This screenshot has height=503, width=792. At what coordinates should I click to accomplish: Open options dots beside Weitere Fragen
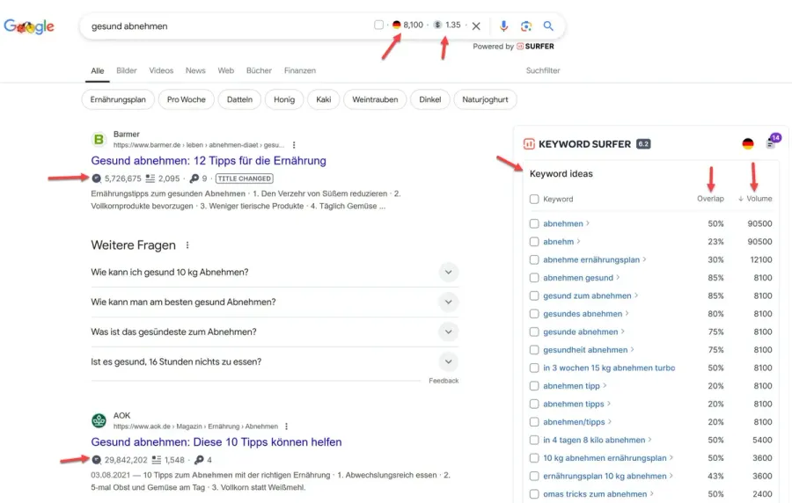click(x=187, y=245)
